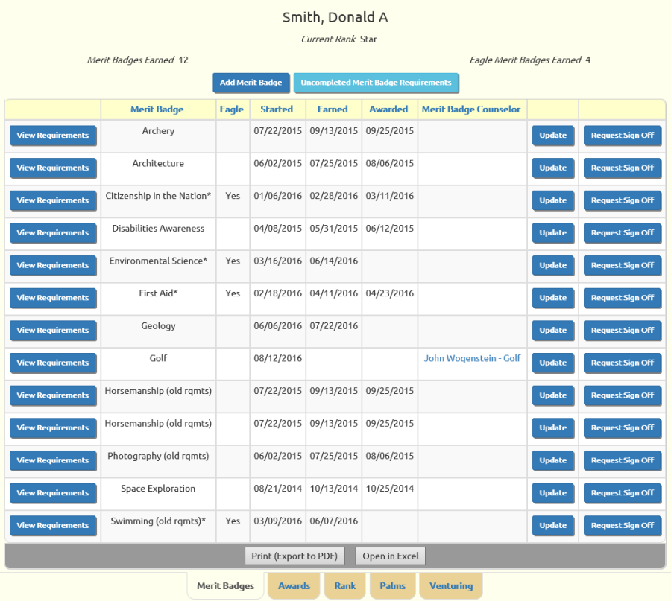The width and height of the screenshot is (671, 601).
Task: Open Uncompleted Merit Badge Requirements
Action: pyautogui.click(x=376, y=83)
